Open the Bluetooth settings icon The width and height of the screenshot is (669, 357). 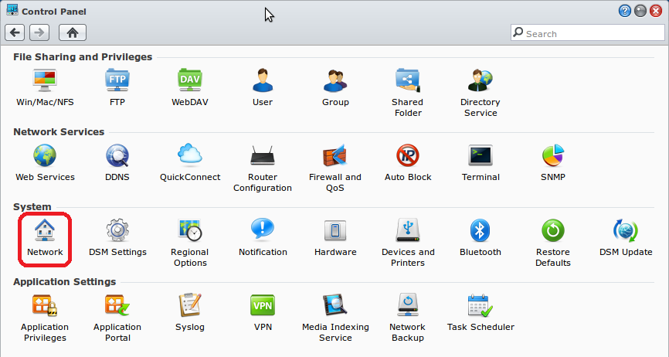point(481,230)
